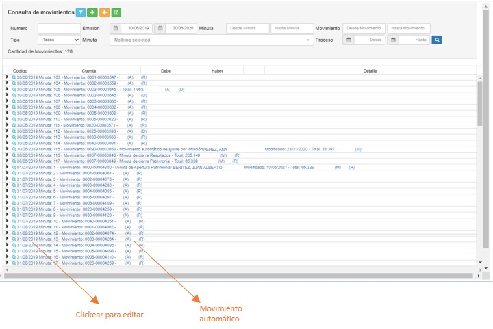
Task: Open the Tipo dropdown showing Todos
Action: pyautogui.click(x=58, y=40)
